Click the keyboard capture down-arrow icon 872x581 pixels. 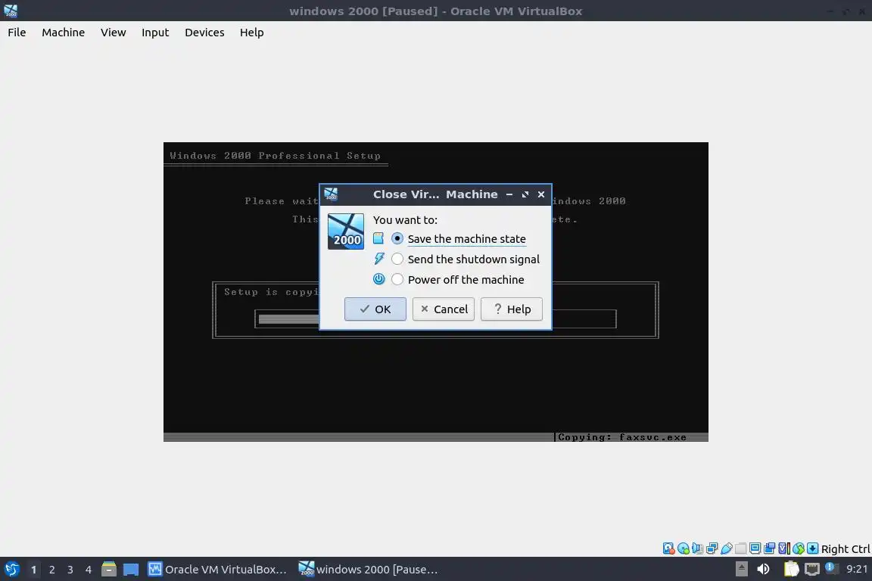click(812, 548)
